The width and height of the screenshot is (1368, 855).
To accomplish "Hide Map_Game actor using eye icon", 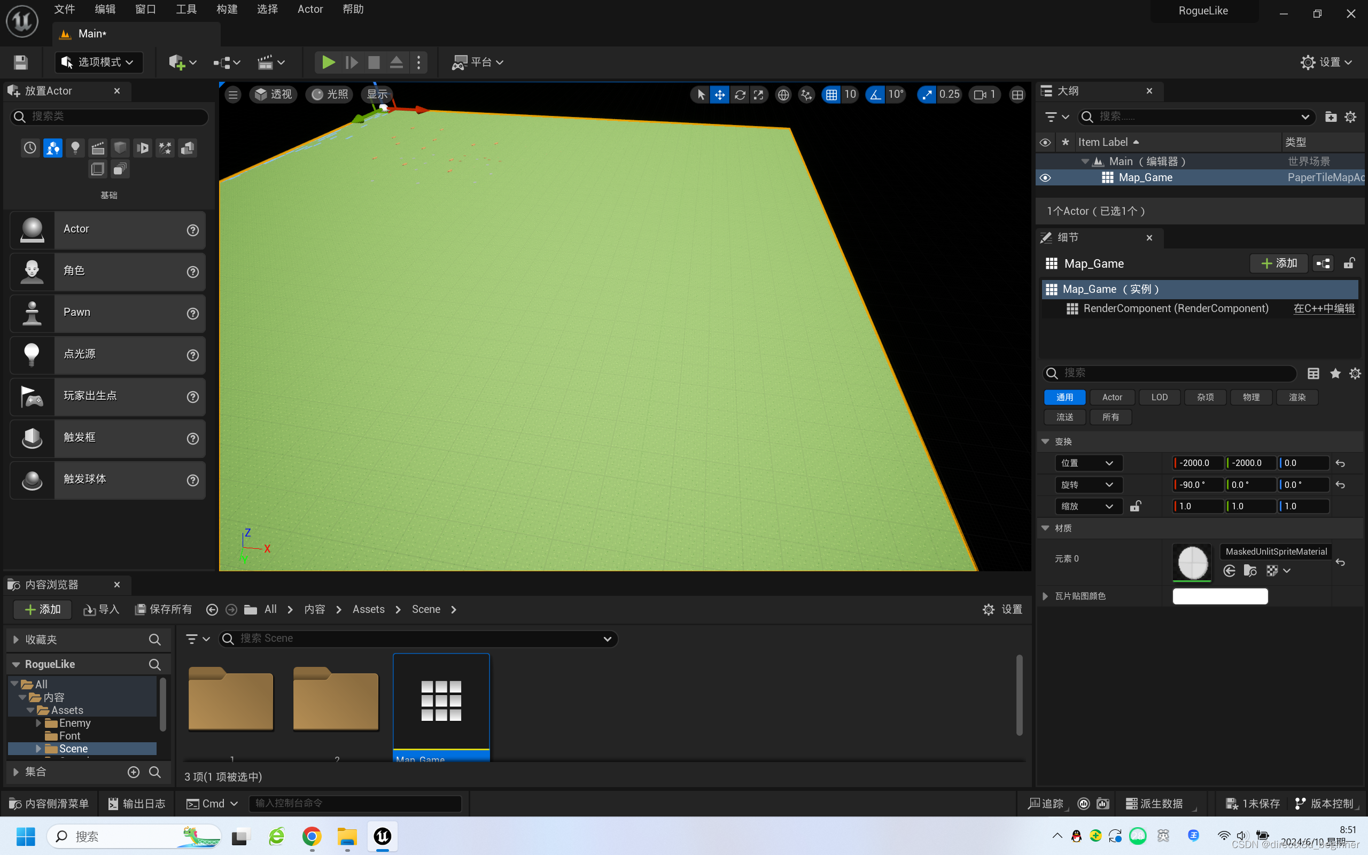I will [1045, 177].
